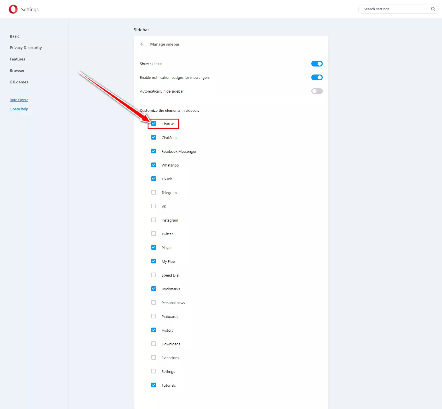The height and width of the screenshot is (409, 442).
Task: Check the Pinboards checkbox
Action: (x=154, y=316)
